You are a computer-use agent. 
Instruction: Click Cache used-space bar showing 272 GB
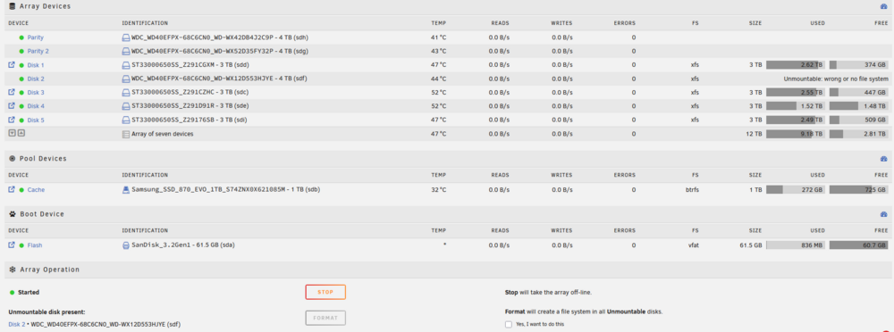796,189
